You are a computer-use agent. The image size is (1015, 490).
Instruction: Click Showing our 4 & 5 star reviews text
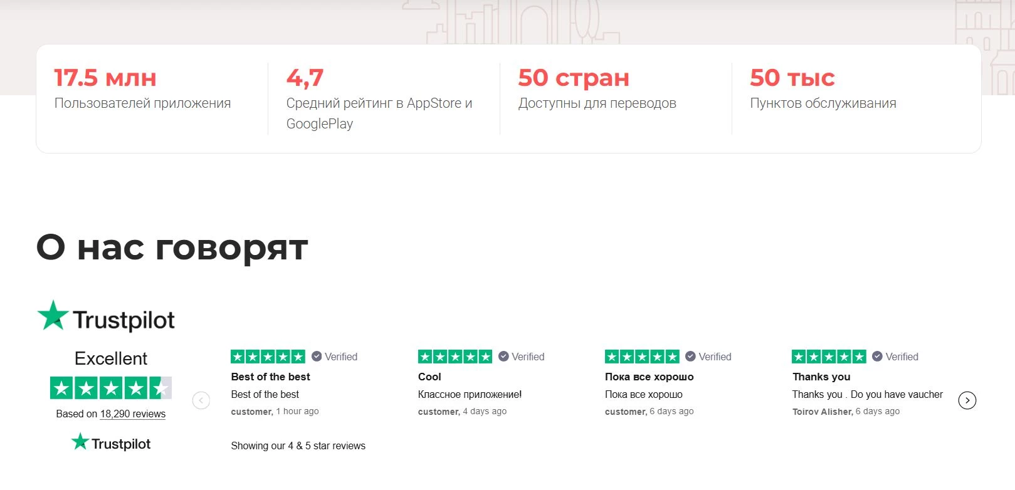pyautogui.click(x=298, y=446)
